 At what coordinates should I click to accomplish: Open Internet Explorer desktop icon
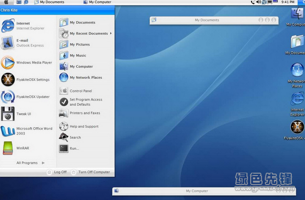click(x=297, y=104)
